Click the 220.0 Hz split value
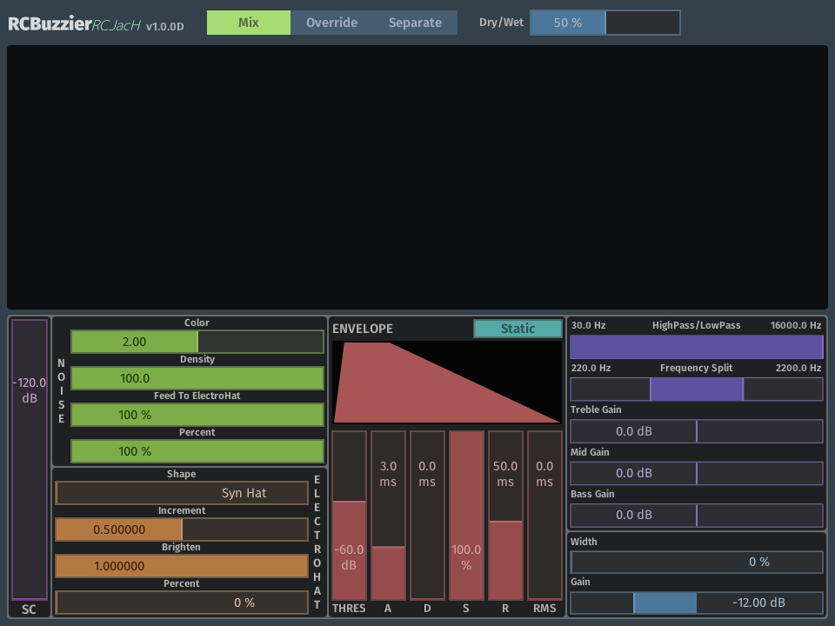The height and width of the screenshot is (626, 835). (591, 368)
